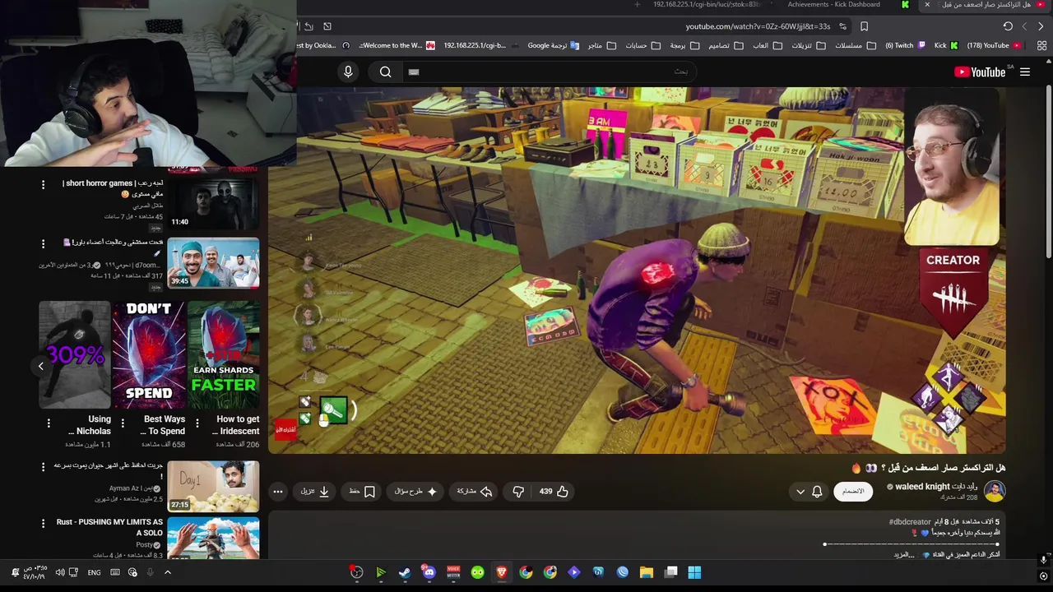This screenshot has height=592, width=1053.
Task: Open options menu for 'How to get Iridescent' short
Action: pos(197,423)
